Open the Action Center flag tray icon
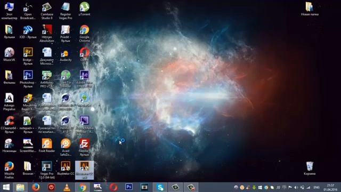Viewport: 341px width, 192px height. click(x=290, y=187)
